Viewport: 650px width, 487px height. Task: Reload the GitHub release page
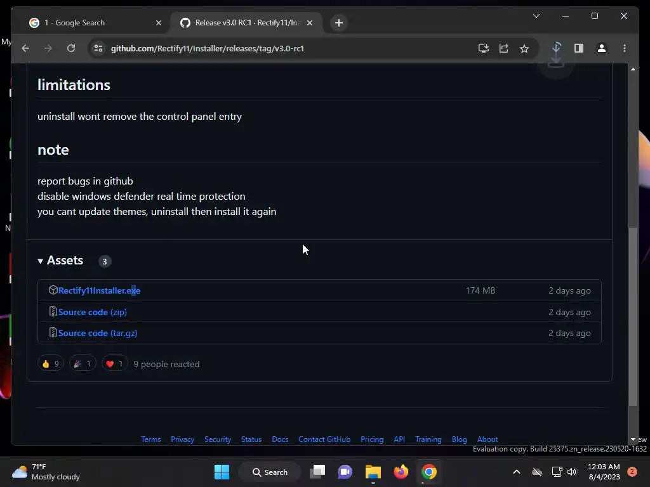[x=71, y=48]
